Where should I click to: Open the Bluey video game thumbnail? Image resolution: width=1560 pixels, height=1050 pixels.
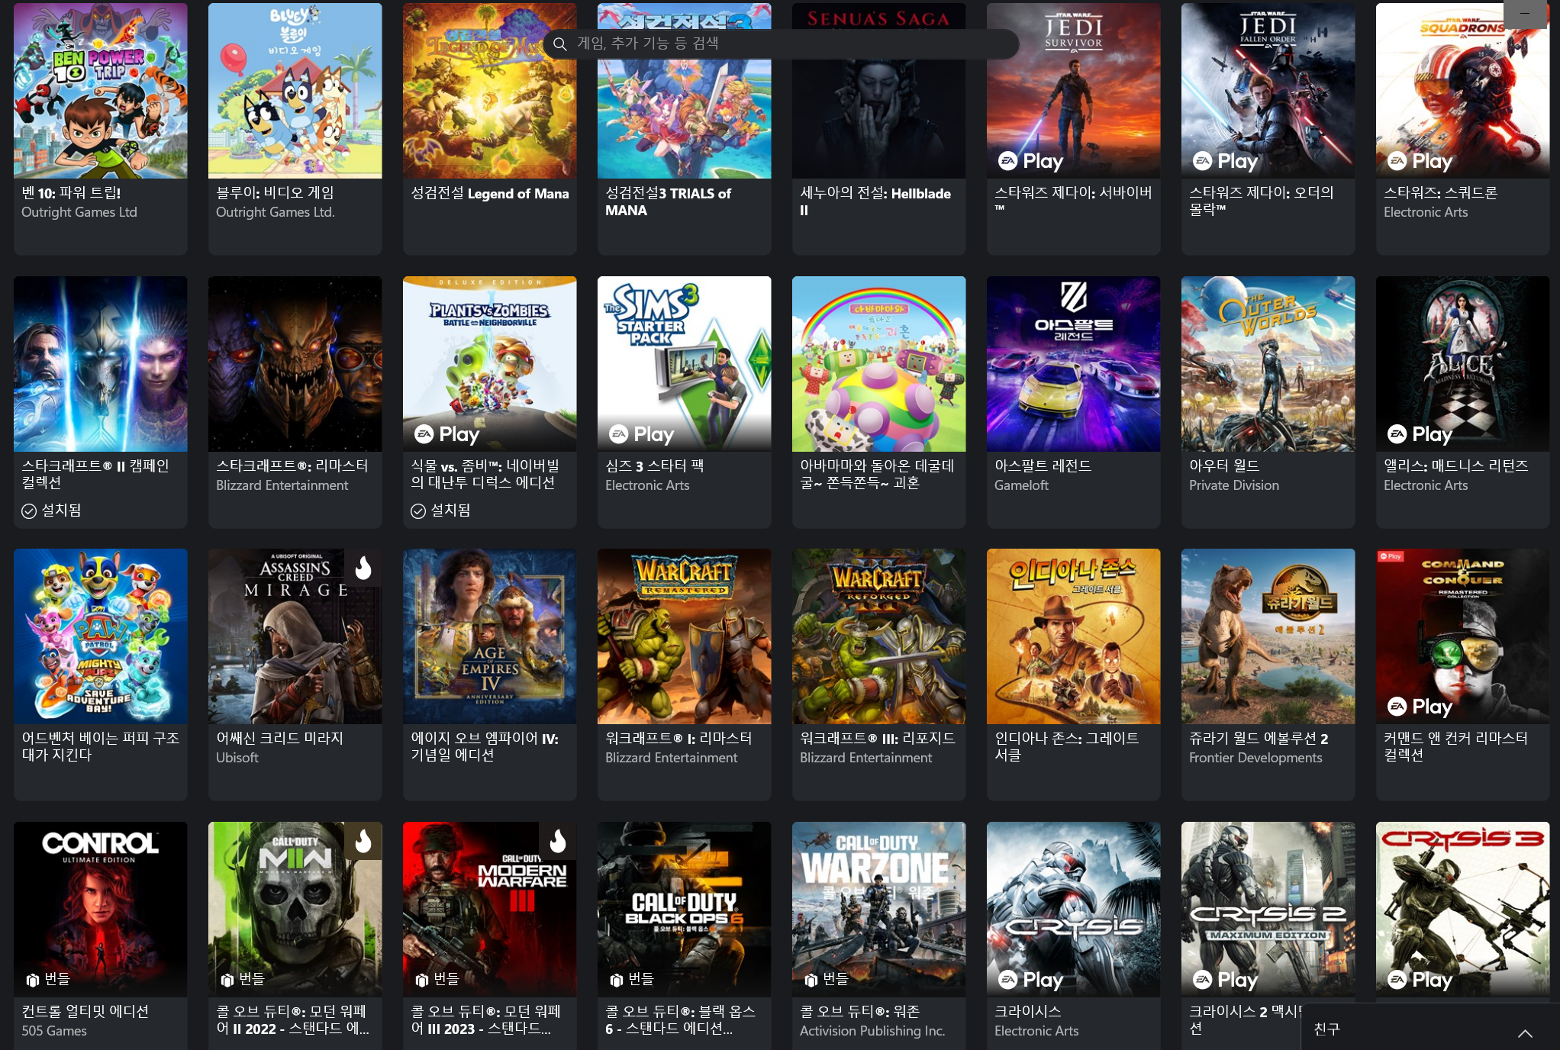[295, 90]
